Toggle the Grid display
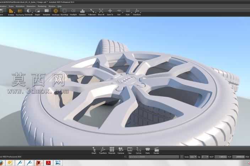 119,12
